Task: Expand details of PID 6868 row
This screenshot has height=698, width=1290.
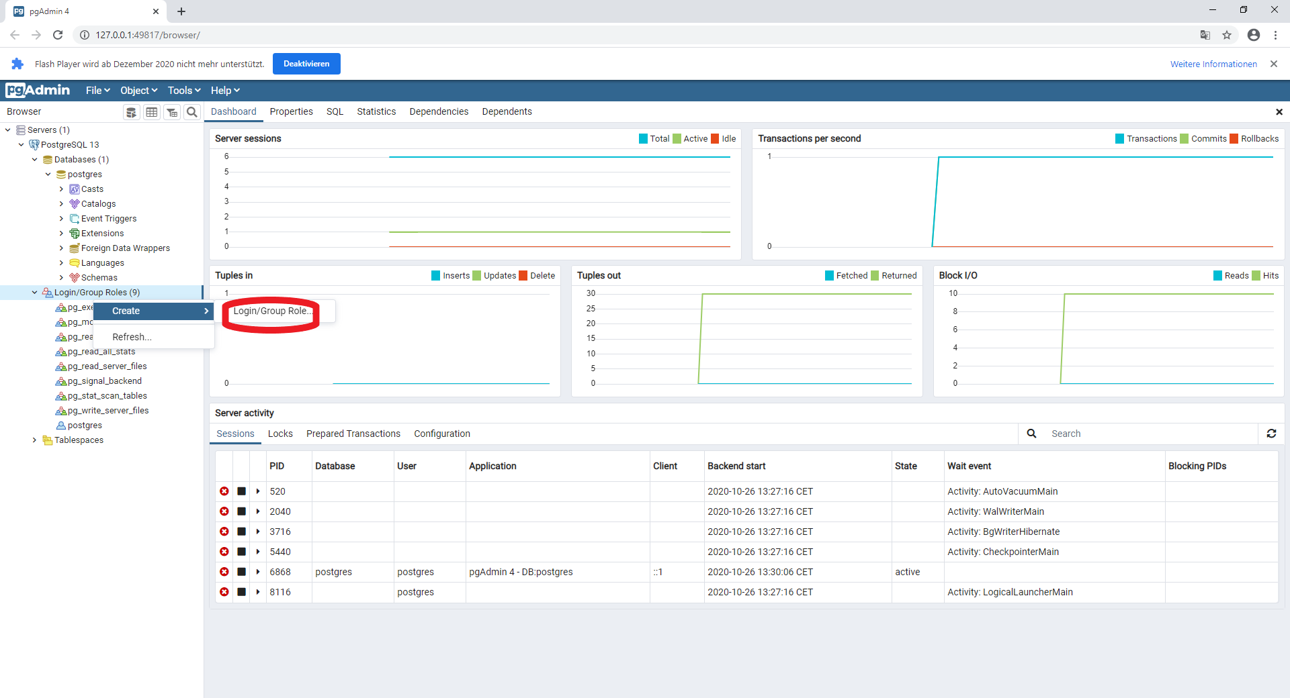Action: (x=258, y=572)
